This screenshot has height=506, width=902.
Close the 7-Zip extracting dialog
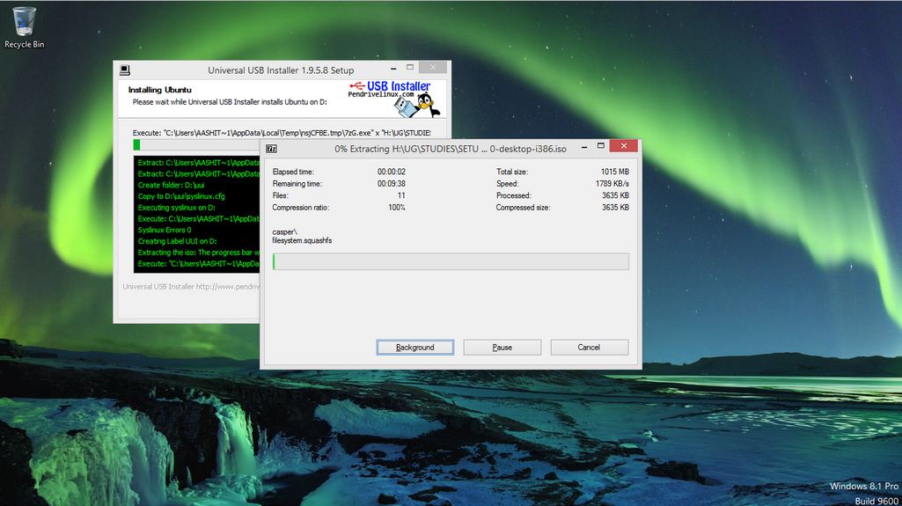pyautogui.click(x=624, y=146)
